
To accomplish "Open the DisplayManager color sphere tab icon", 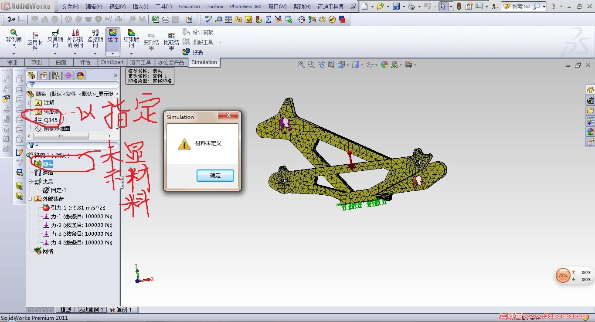I will [80, 75].
